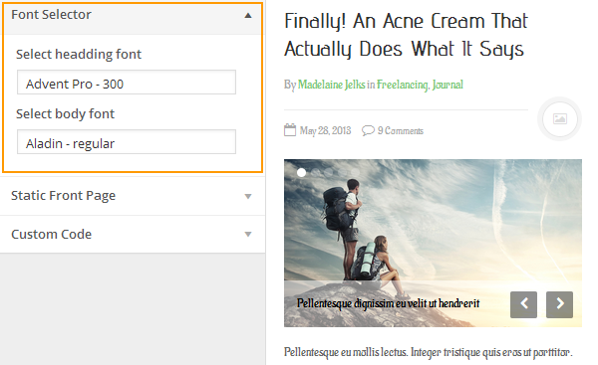This screenshot has height=365, width=598.
Task: Click the Font Selector section title
Action: pyautogui.click(x=51, y=15)
